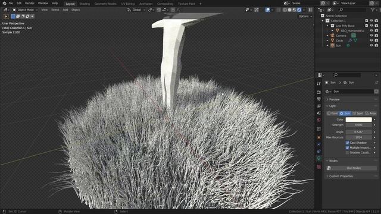Screen dimensions: 381x214
Task: Switch to the Geometry Nodes workspace tab
Action: click(105, 4)
